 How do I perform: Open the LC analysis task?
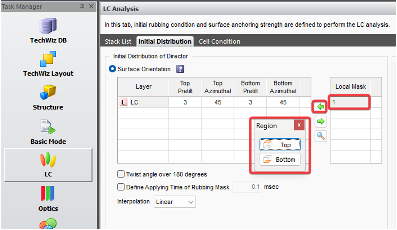pyautogui.click(x=48, y=165)
